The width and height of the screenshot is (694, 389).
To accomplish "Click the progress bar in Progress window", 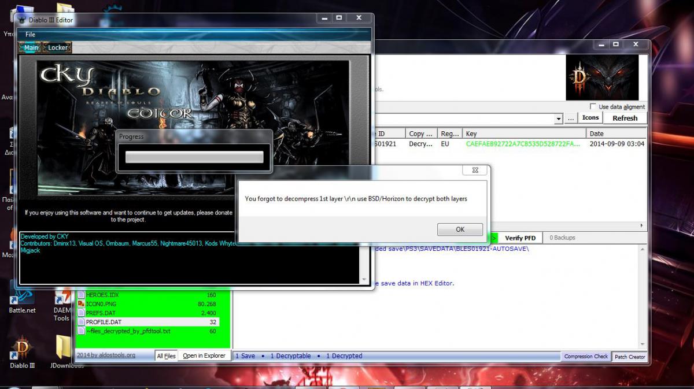I will pos(194,157).
